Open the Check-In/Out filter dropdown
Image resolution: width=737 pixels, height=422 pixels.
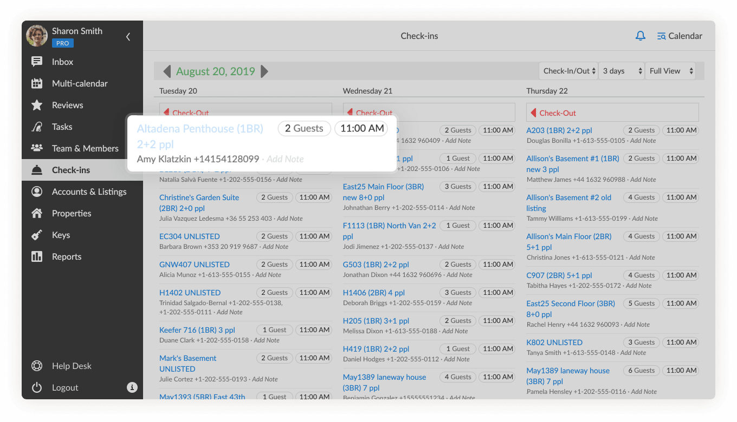[x=568, y=71]
